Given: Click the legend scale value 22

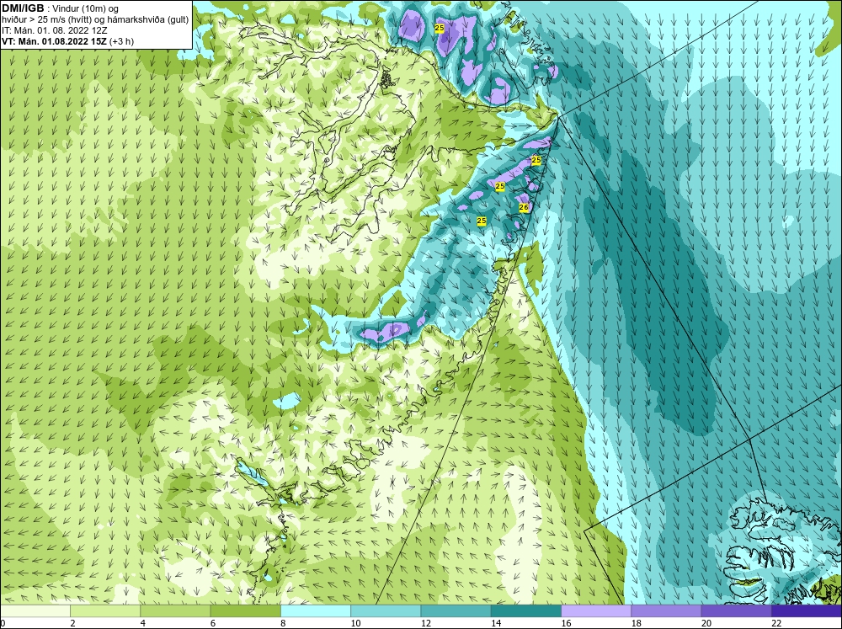Looking at the screenshot, I should [776, 623].
